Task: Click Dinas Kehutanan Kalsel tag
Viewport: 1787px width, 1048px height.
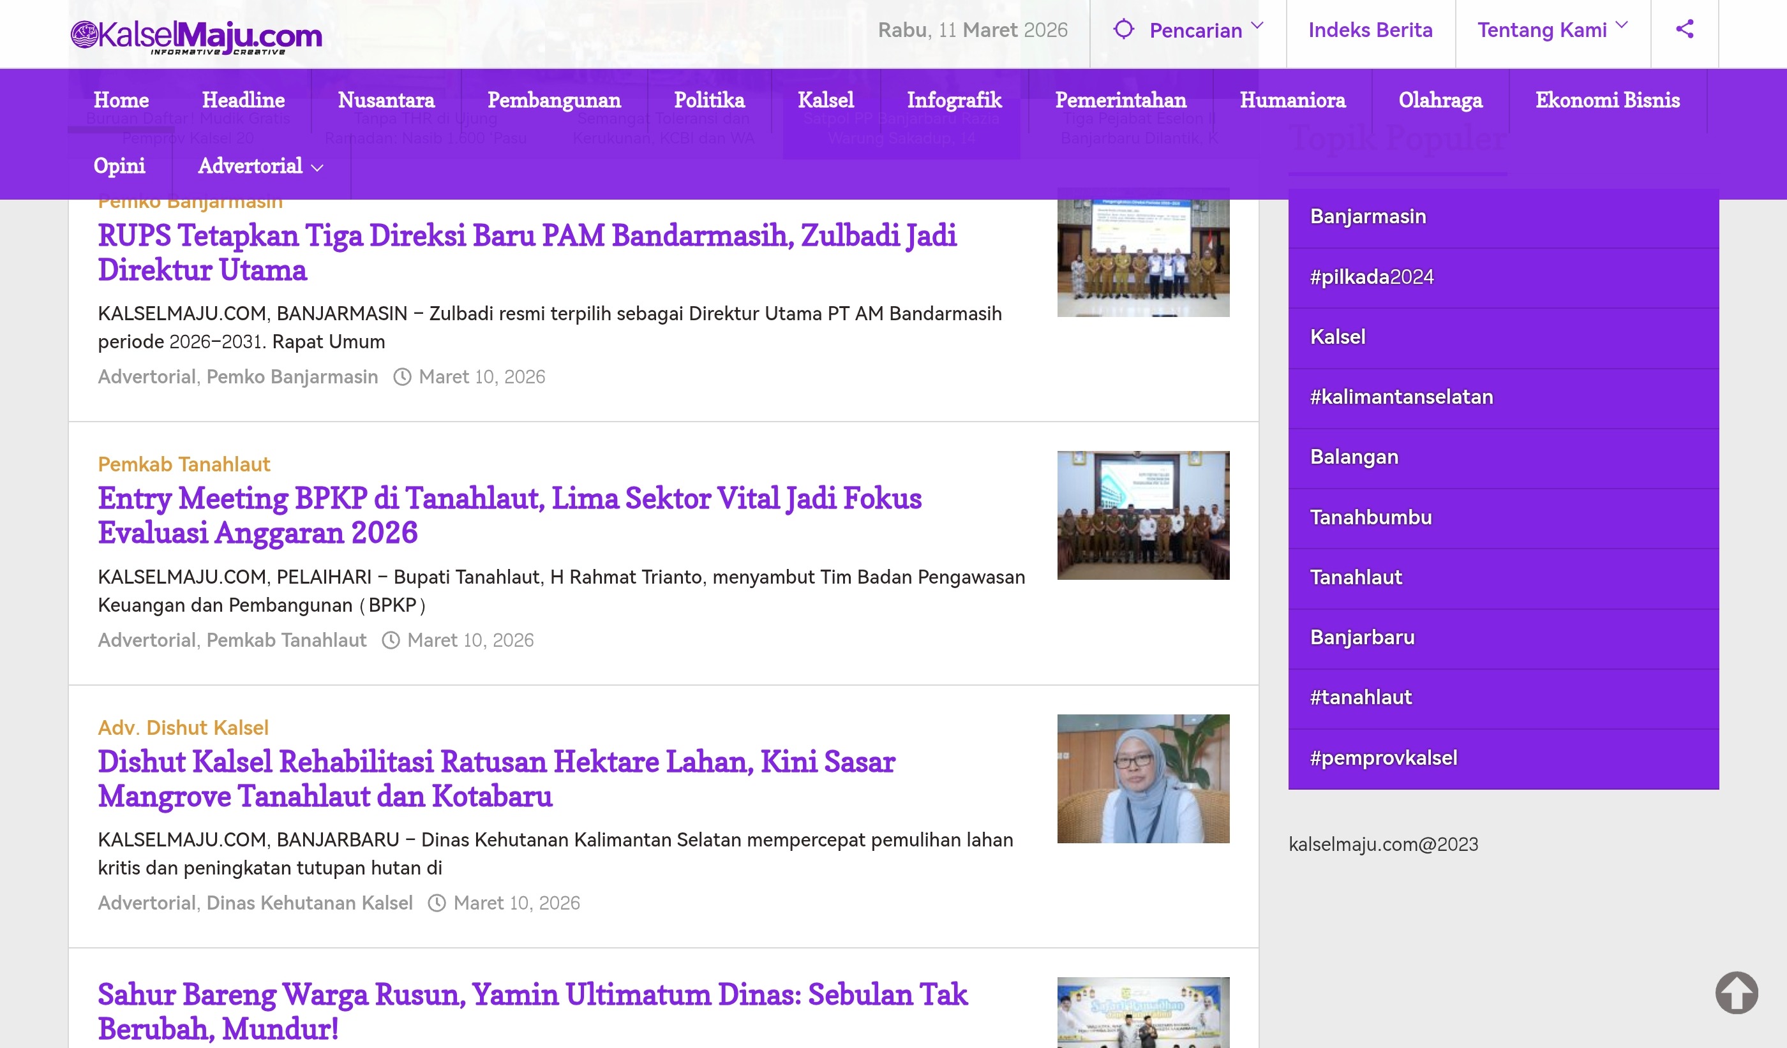Action: click(309, 903)
